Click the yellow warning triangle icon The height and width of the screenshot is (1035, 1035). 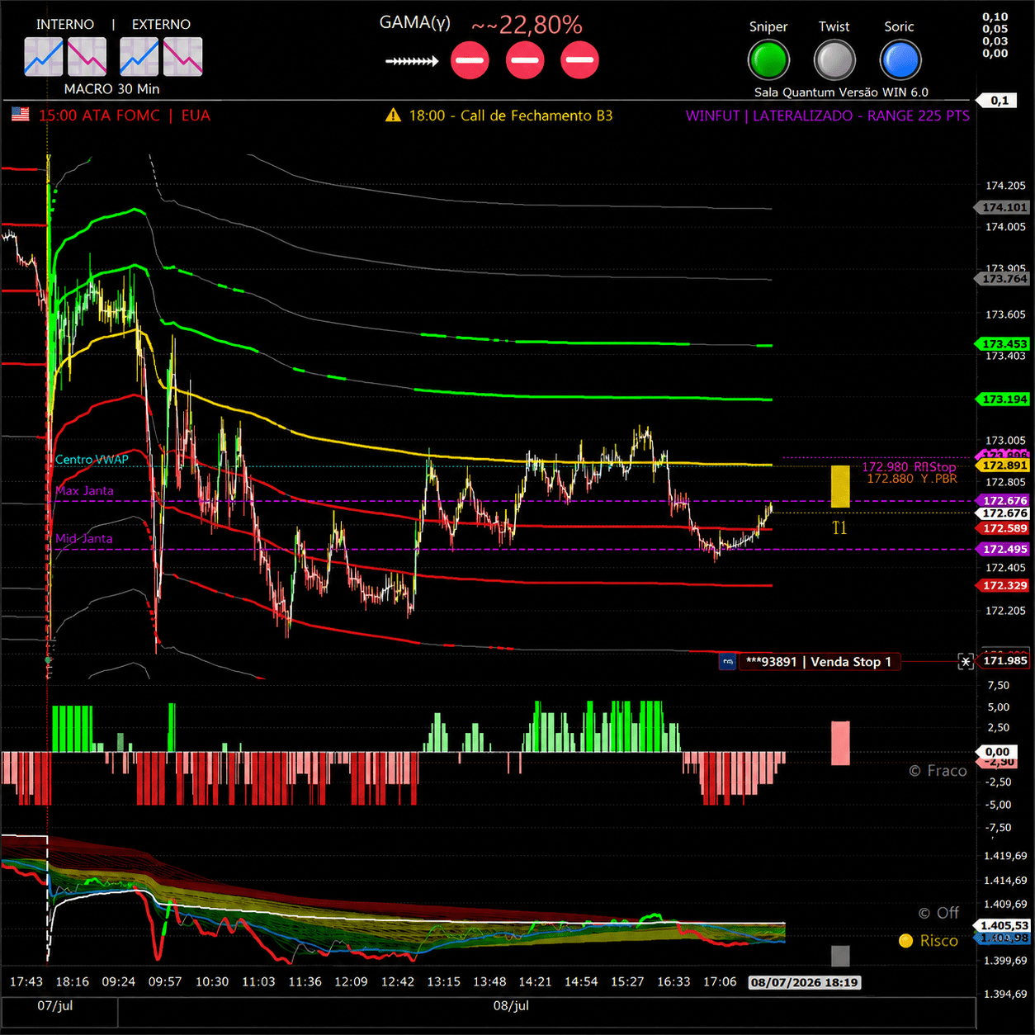(393, 115)
